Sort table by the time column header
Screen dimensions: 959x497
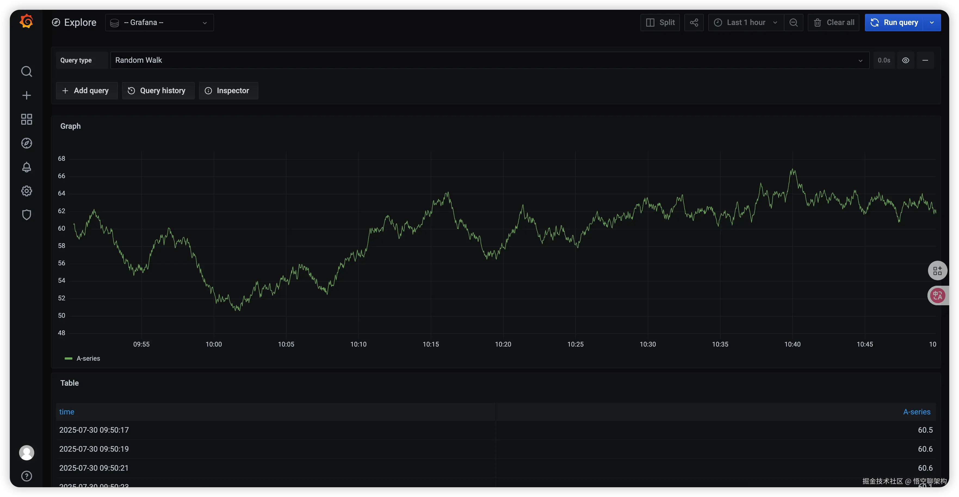coord(67,412)
